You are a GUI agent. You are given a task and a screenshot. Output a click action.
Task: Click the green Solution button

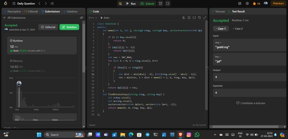pos(69,27)
